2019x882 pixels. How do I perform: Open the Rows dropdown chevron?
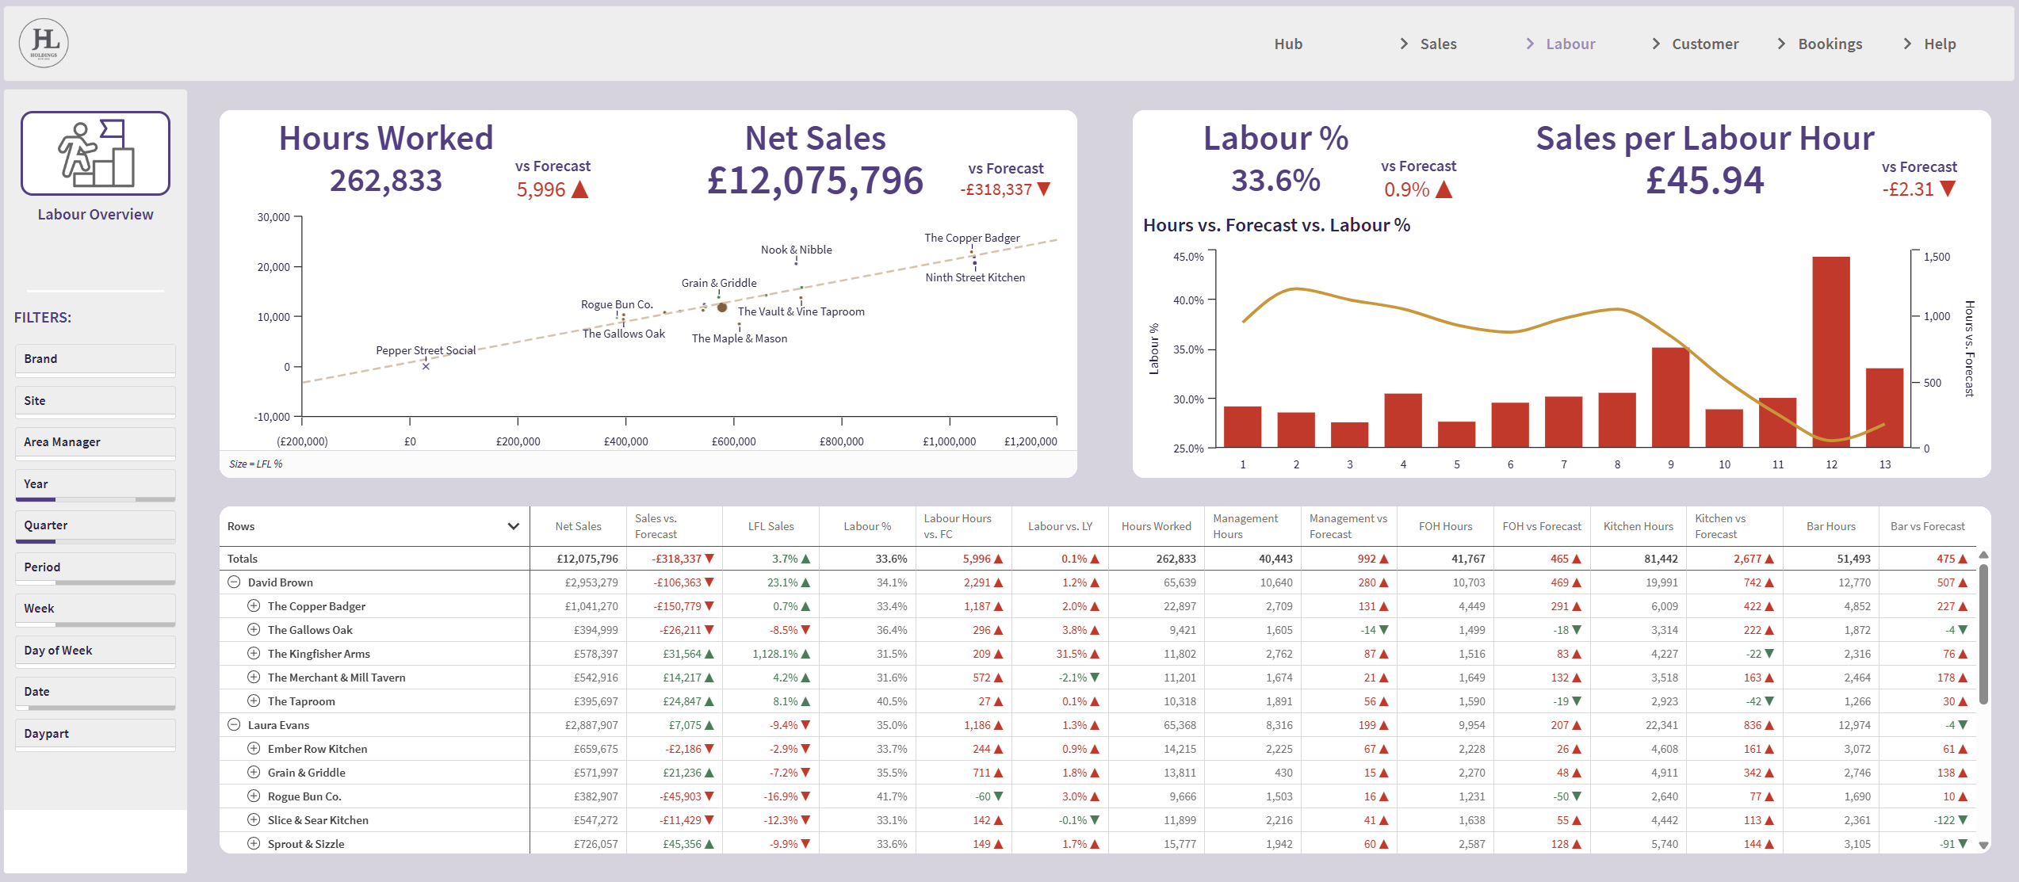pyautogui.click(x=514, y=526)
